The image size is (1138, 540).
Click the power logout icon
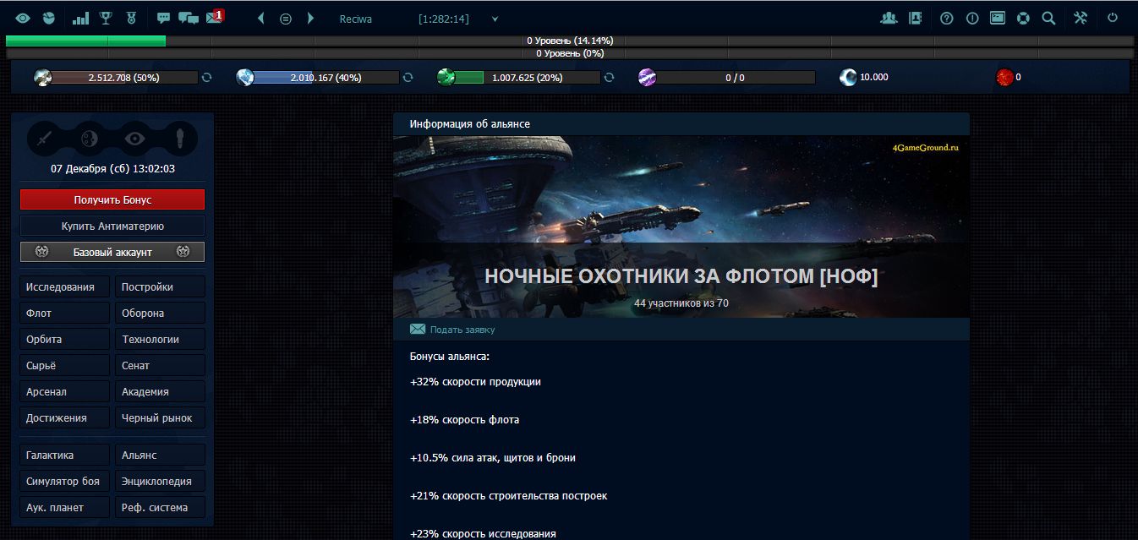pyautogui.click(x=1113, y=18)
